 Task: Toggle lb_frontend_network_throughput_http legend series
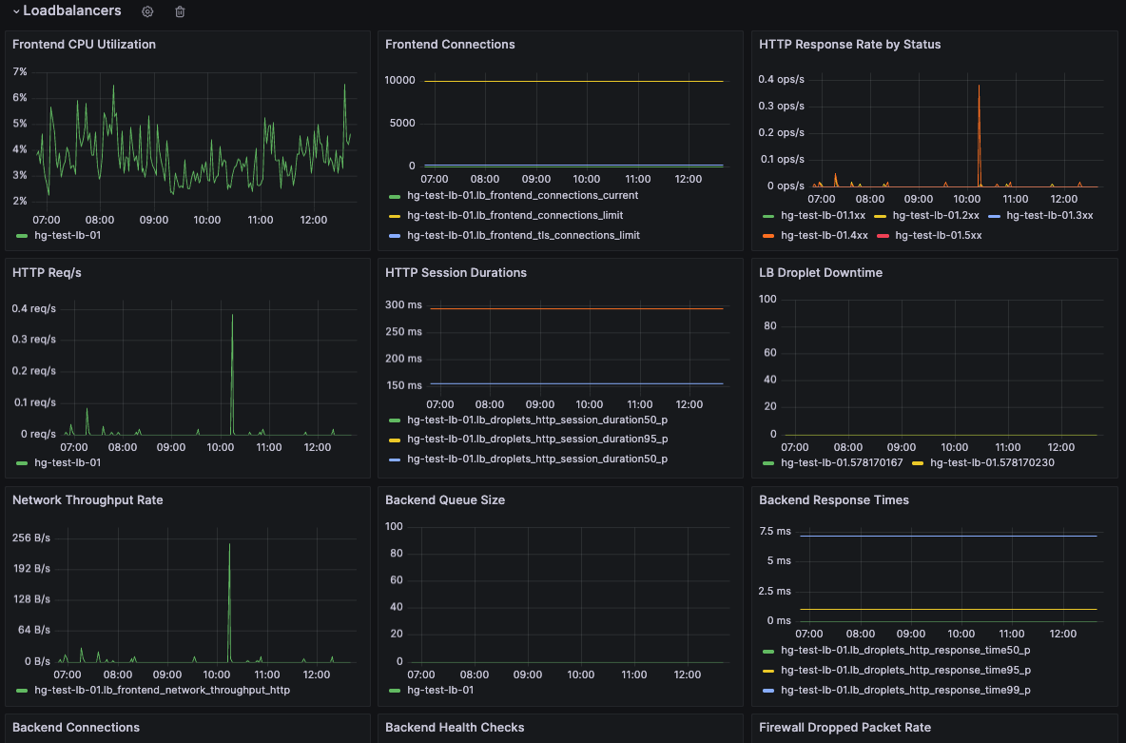pyautogui.click(x=163, y=690)
